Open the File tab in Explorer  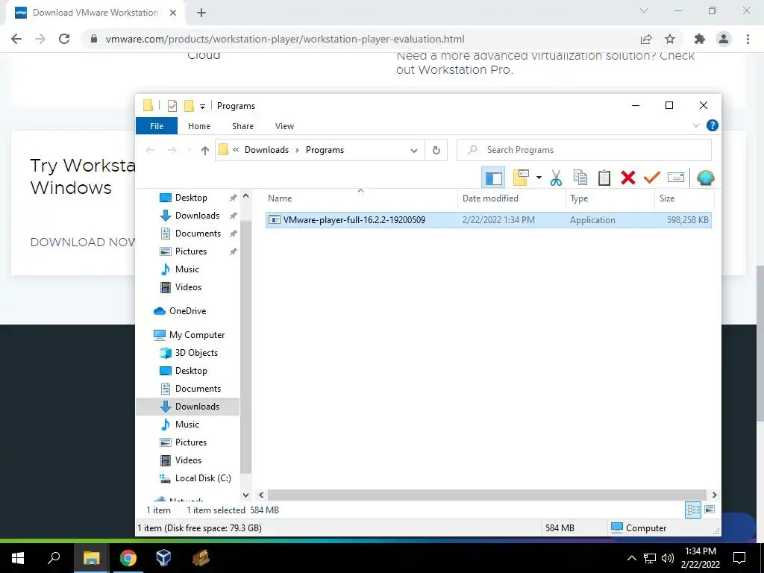[157, 126]
